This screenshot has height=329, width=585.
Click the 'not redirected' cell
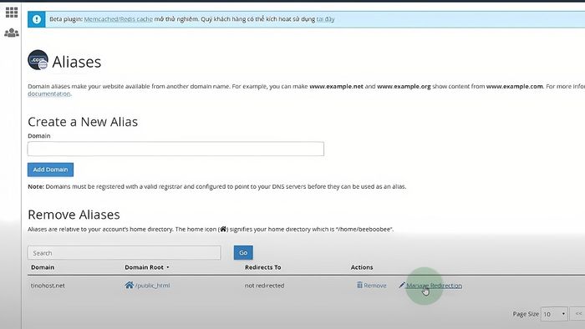[265, 286]
